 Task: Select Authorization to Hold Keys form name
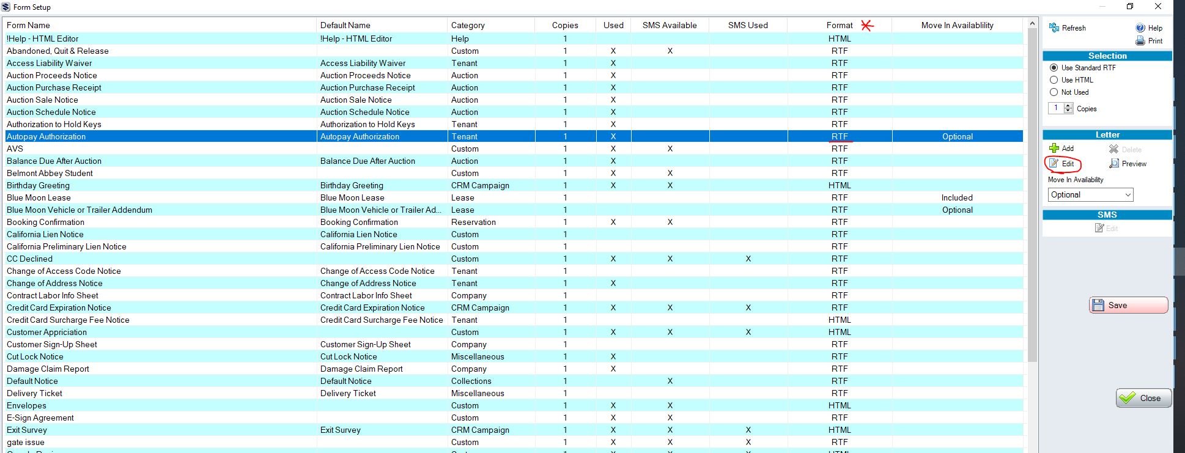(x=54, y=124)
